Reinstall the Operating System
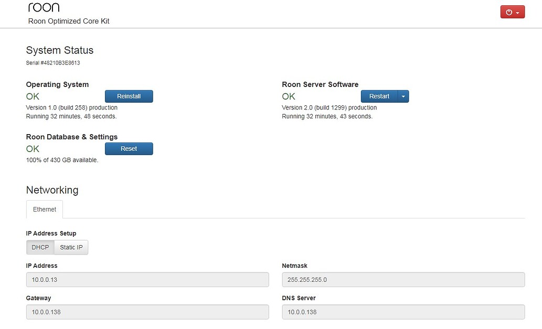Viewport: 542px width, 329px height. (x=129, y=96)
